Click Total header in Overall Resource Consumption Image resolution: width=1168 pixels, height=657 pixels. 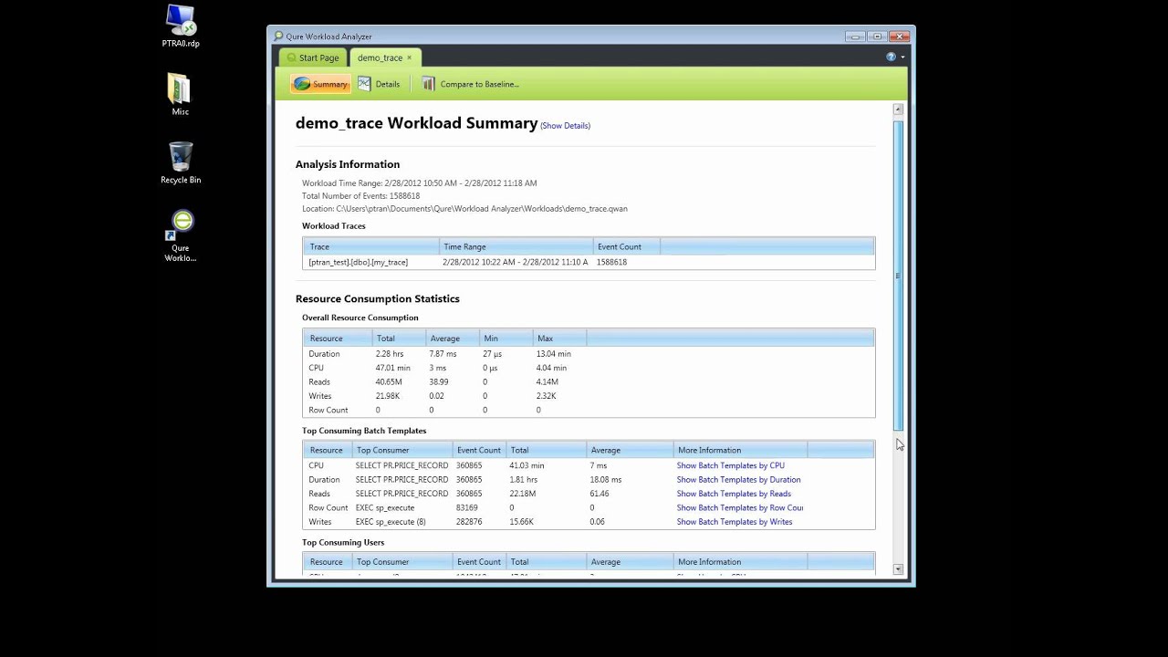(398, 339)
